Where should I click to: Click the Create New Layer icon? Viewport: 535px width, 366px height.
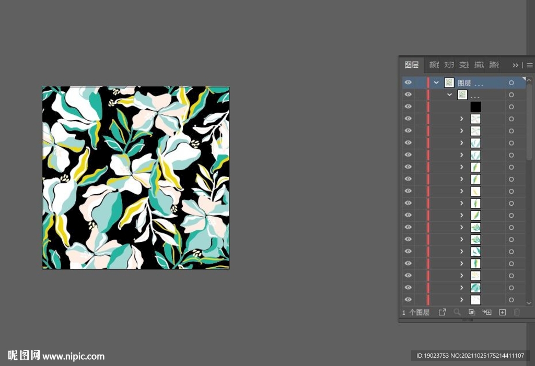coord(502,312)
